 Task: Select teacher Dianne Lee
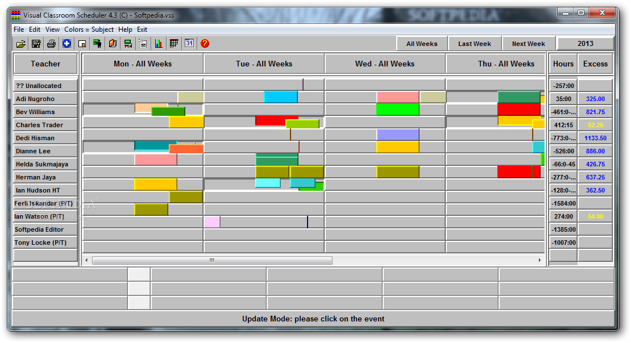pos(45,151)
